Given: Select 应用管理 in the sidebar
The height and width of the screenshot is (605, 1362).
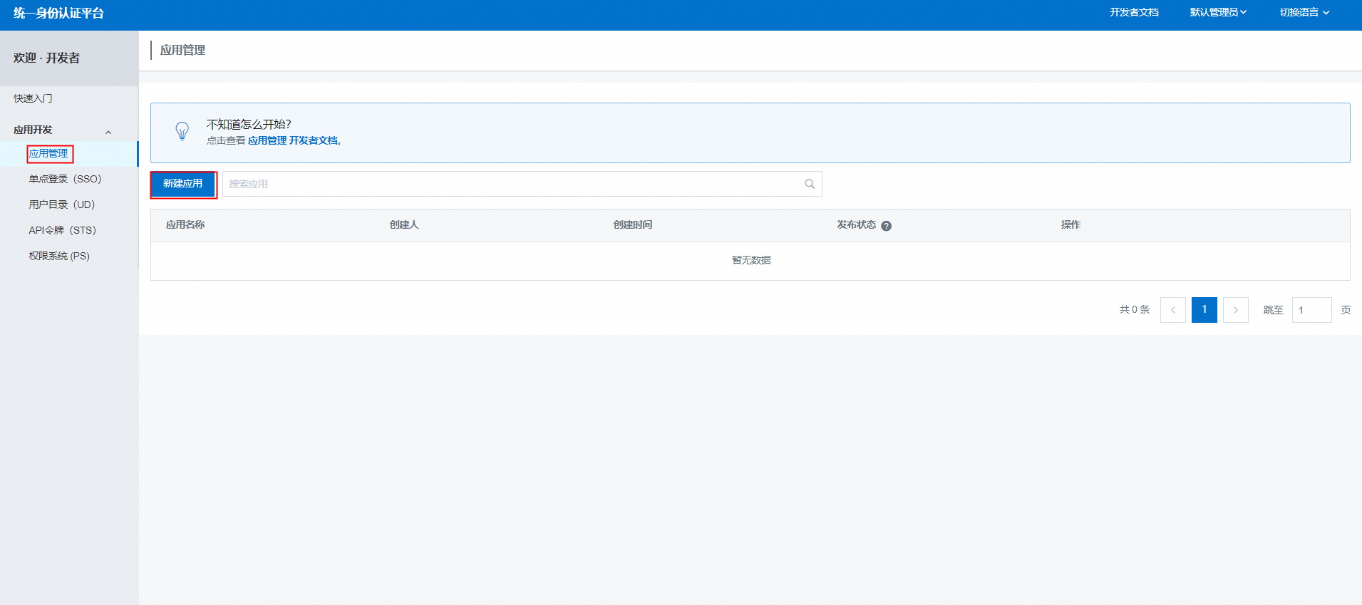Looking at the screenshot, I should (x=49, y=154).
